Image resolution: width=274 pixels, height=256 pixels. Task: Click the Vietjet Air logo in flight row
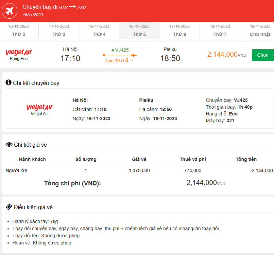coord(19,52)
